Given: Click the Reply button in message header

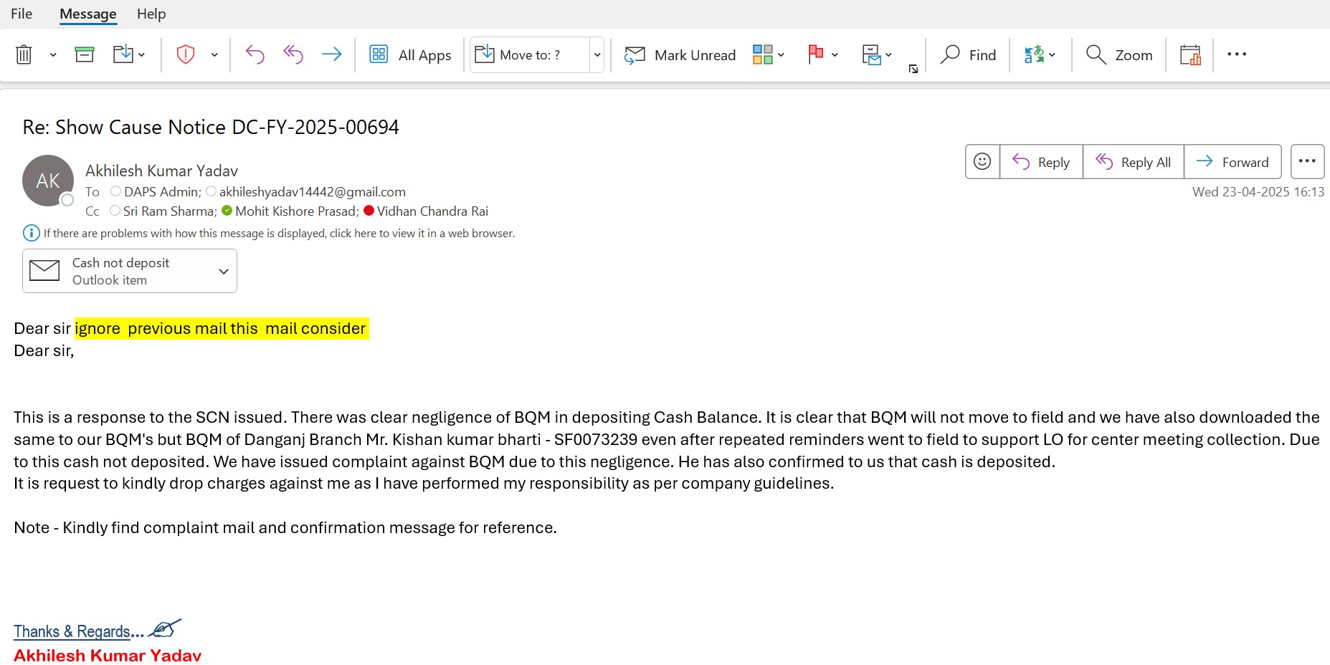Looking at the screenshot, I should pyautogui.click(x=1041, y=162).
